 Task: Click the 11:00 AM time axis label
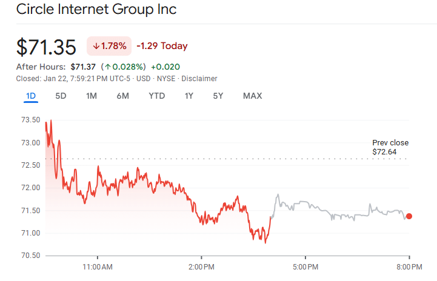tap(98, 266)
